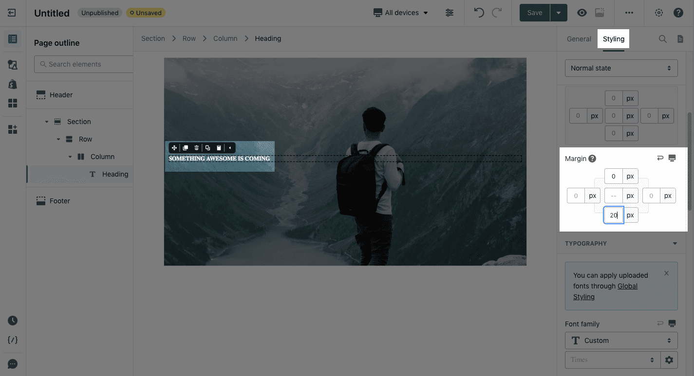Open font settings gear next to Times

(x=669, y=360)
